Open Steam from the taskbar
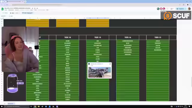 (x=42, y=106)
